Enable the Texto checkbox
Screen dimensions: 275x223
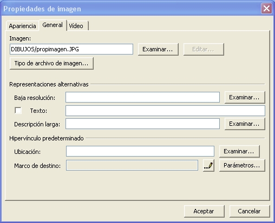point(18,111)
